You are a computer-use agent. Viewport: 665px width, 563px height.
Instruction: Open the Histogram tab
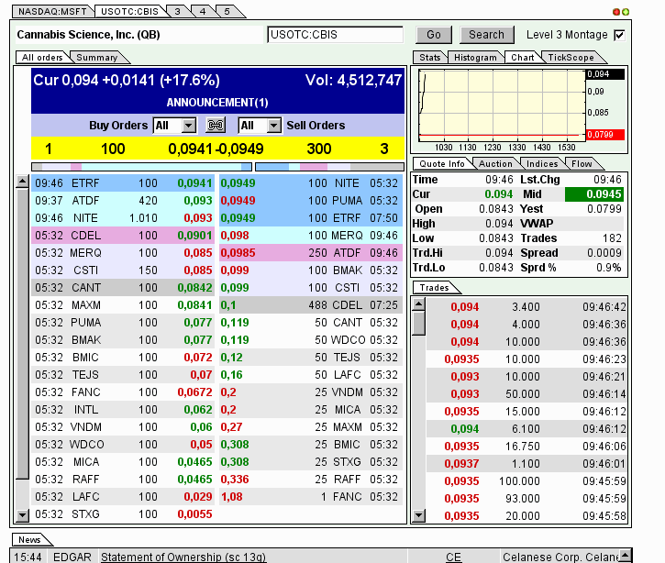pyautogui.click(x=475, y=57)
